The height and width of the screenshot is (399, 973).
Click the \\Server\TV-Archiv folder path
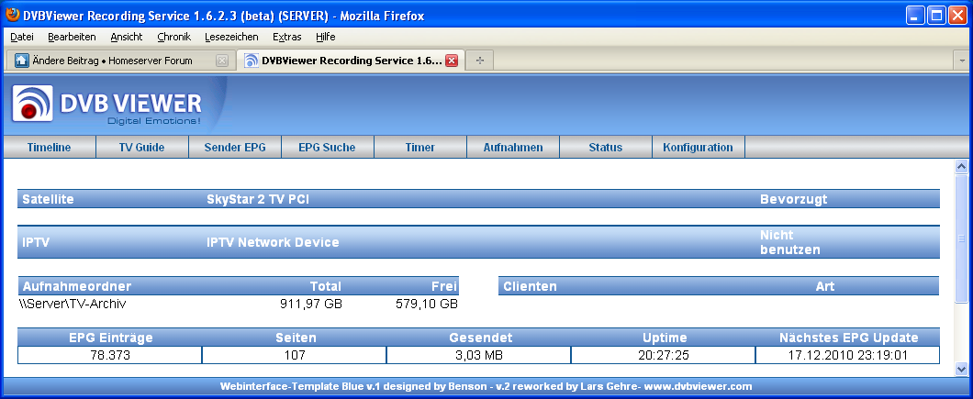[x=73, y=304]
